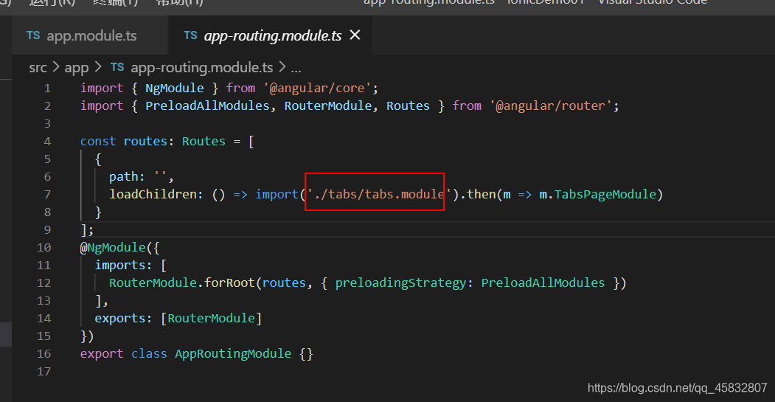The image size is (775, 402).
Task: Click TabsPageModule on line 7
Action: (x=605, y=194)
